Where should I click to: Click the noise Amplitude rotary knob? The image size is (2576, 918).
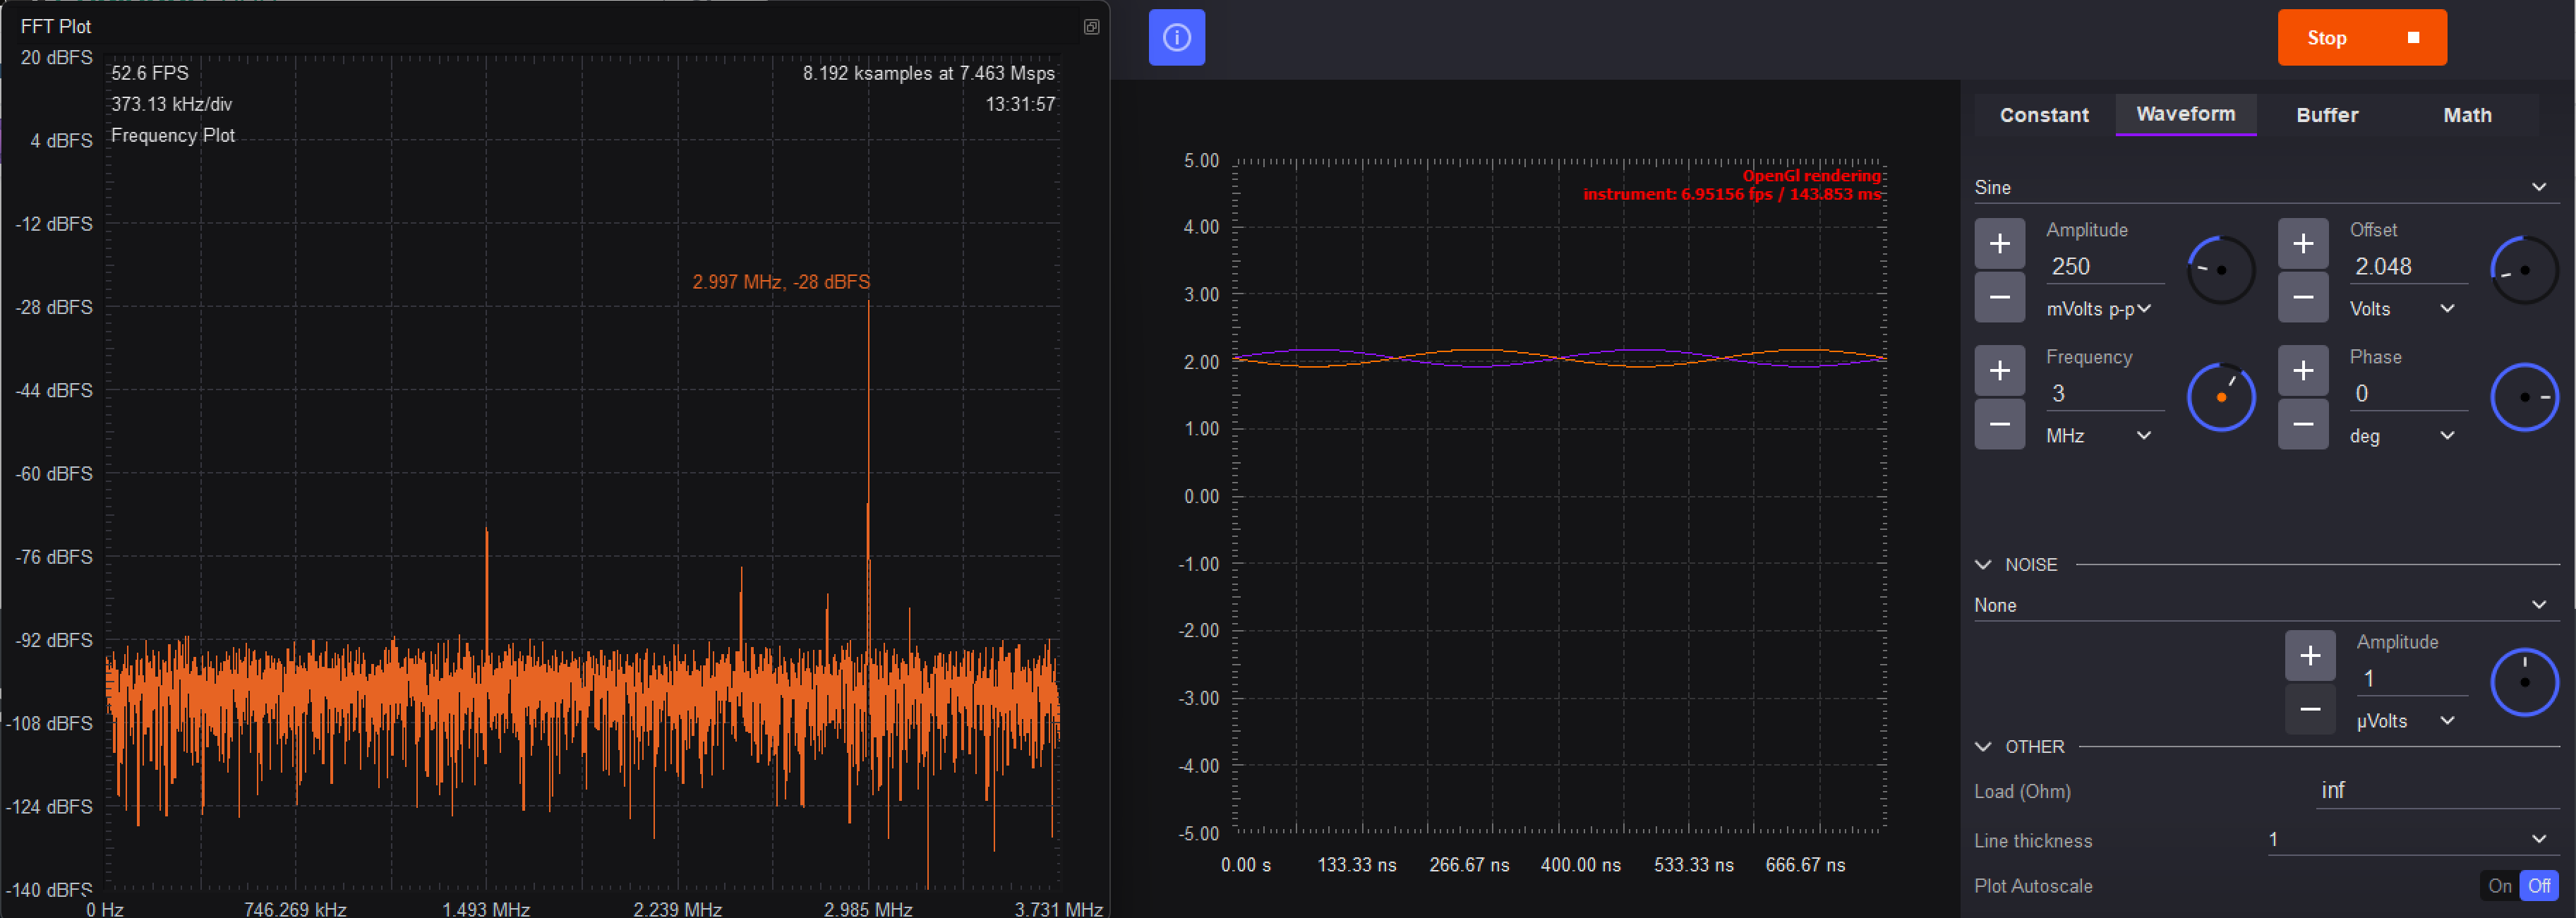[2524, 682]
